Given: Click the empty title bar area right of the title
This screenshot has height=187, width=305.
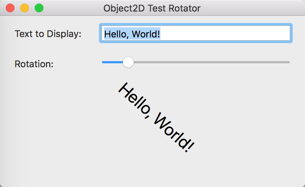Looking at the screenshot, I should [253, 8].
